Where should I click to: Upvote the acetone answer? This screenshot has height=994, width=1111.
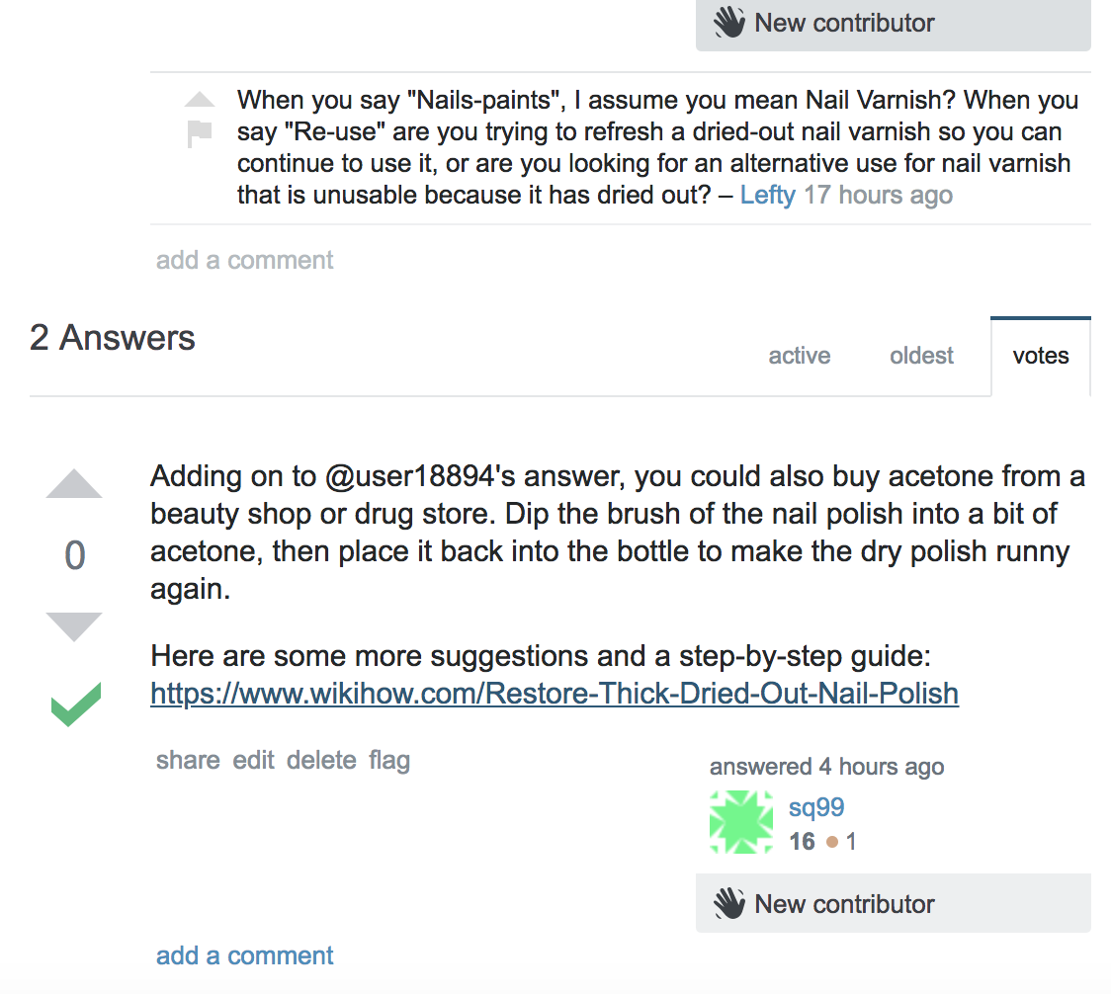point(74,484)
